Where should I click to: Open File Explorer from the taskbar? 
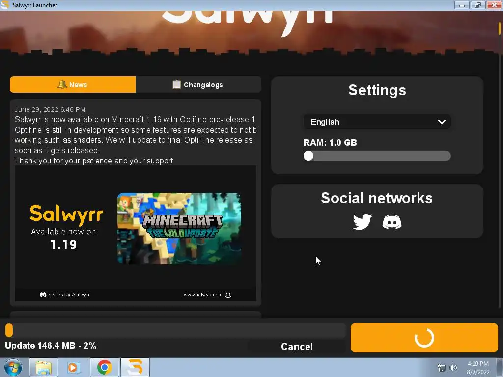(44, 367)
